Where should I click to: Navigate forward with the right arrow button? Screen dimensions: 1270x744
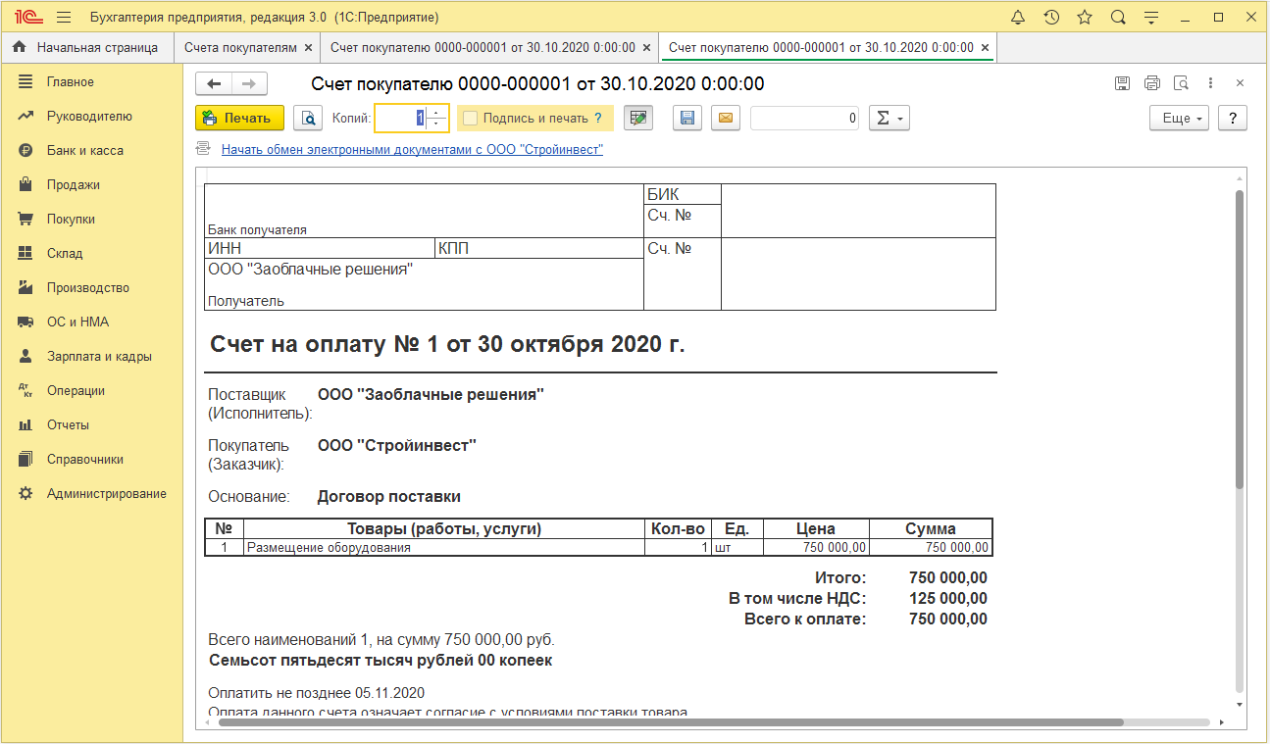point(249,84)
